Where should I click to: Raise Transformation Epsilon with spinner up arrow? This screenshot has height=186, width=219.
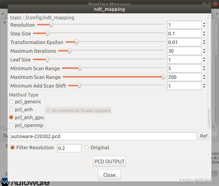click(204, 41)
